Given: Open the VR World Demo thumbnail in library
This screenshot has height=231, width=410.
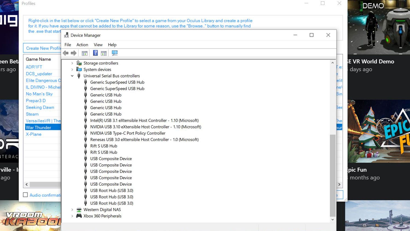Looking at the screenshot, I should tap(379, 27).
